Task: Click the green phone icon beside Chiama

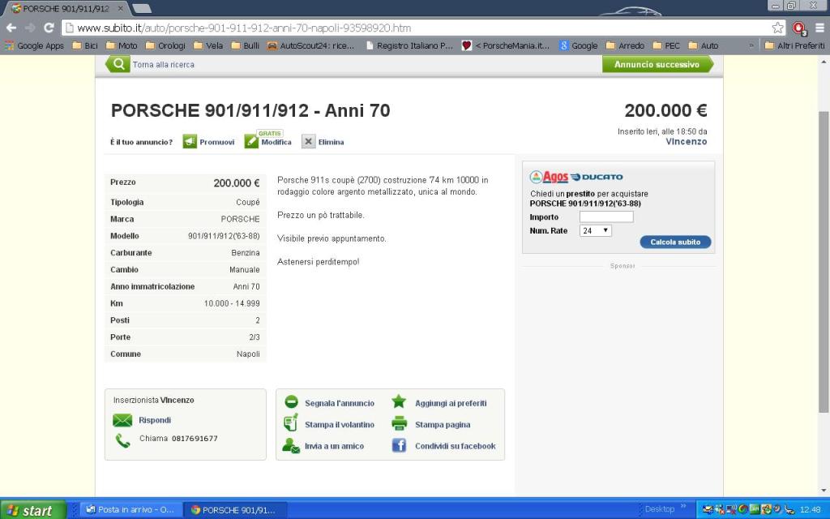Action: pos(123,440)
